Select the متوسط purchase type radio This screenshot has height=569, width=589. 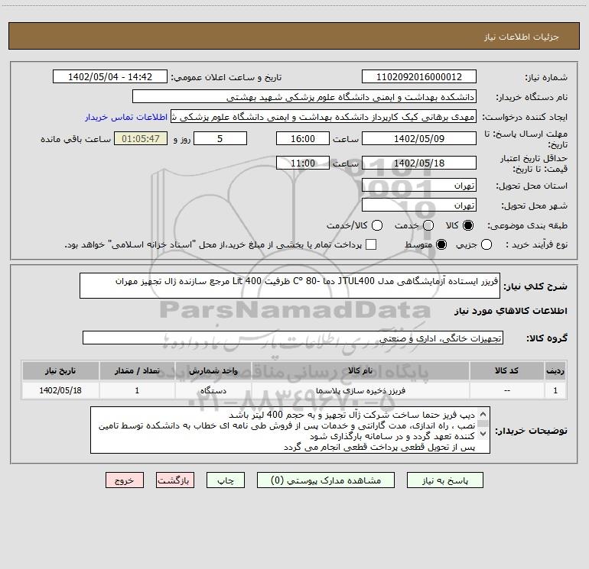tap(441, 244)
